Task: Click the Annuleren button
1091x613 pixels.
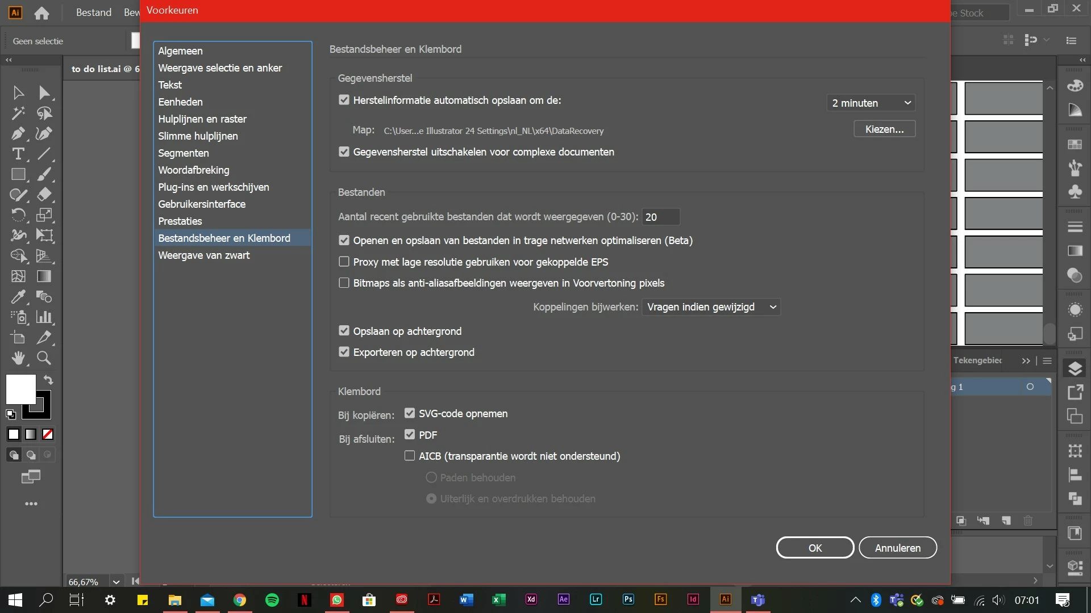Action: pyautogui.click(x=897, y=548)
